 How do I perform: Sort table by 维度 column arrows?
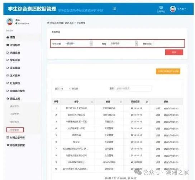tap(121, 102)
